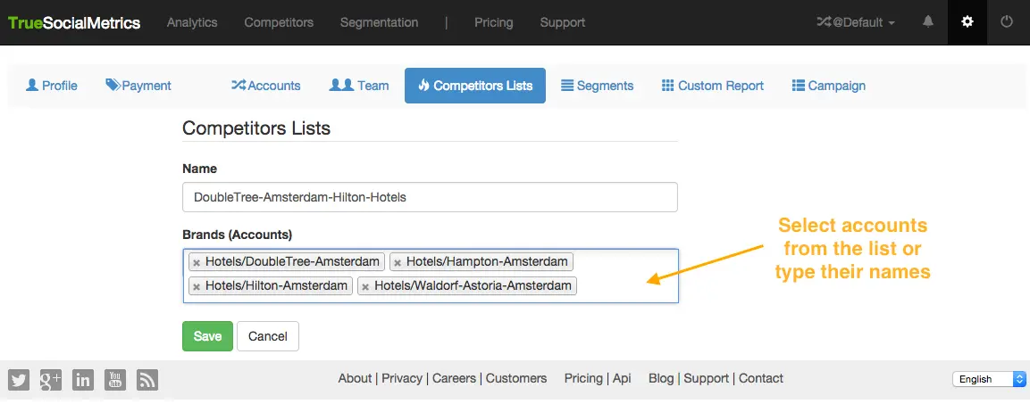Expand the @Default account dropdown
The image size is (1030, 404).
tap(856, 22)
